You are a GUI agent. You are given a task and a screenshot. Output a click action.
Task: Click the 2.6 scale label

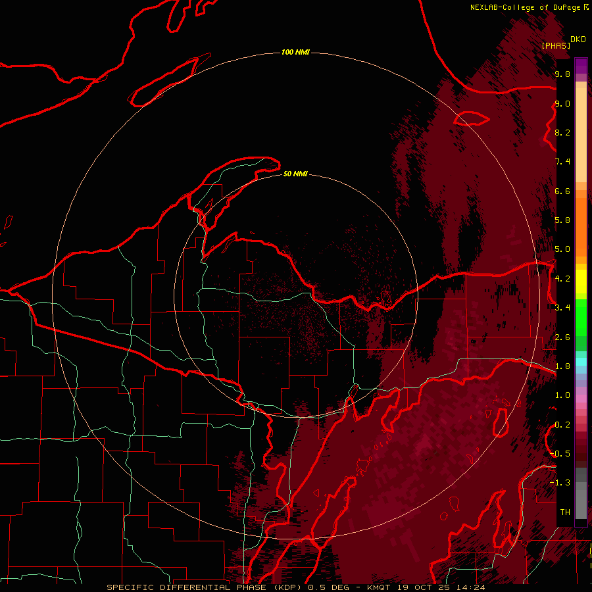click(x=562, y=337)
